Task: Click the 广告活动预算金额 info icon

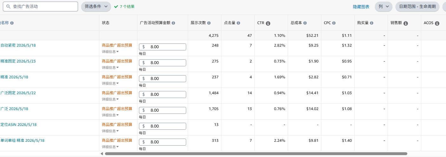Action: pos(174,23)
